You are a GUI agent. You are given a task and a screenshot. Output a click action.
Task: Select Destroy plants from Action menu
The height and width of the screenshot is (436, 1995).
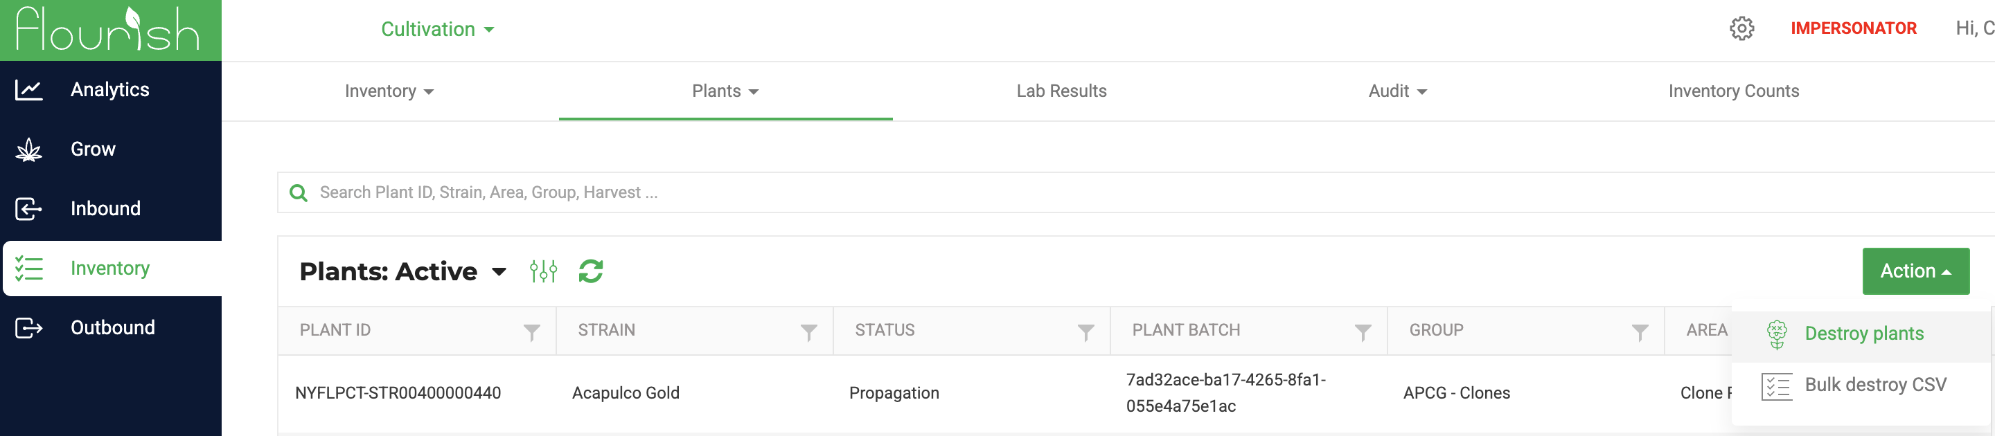[x=1862, y=334]
